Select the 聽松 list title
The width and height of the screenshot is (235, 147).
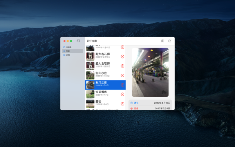pos(98,102)
